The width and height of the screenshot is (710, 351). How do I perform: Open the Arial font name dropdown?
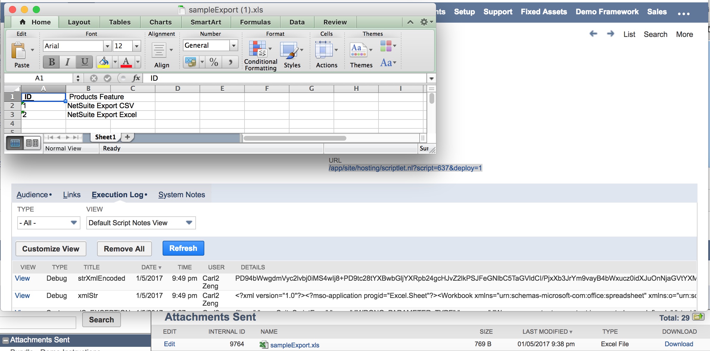click(108, 46)
